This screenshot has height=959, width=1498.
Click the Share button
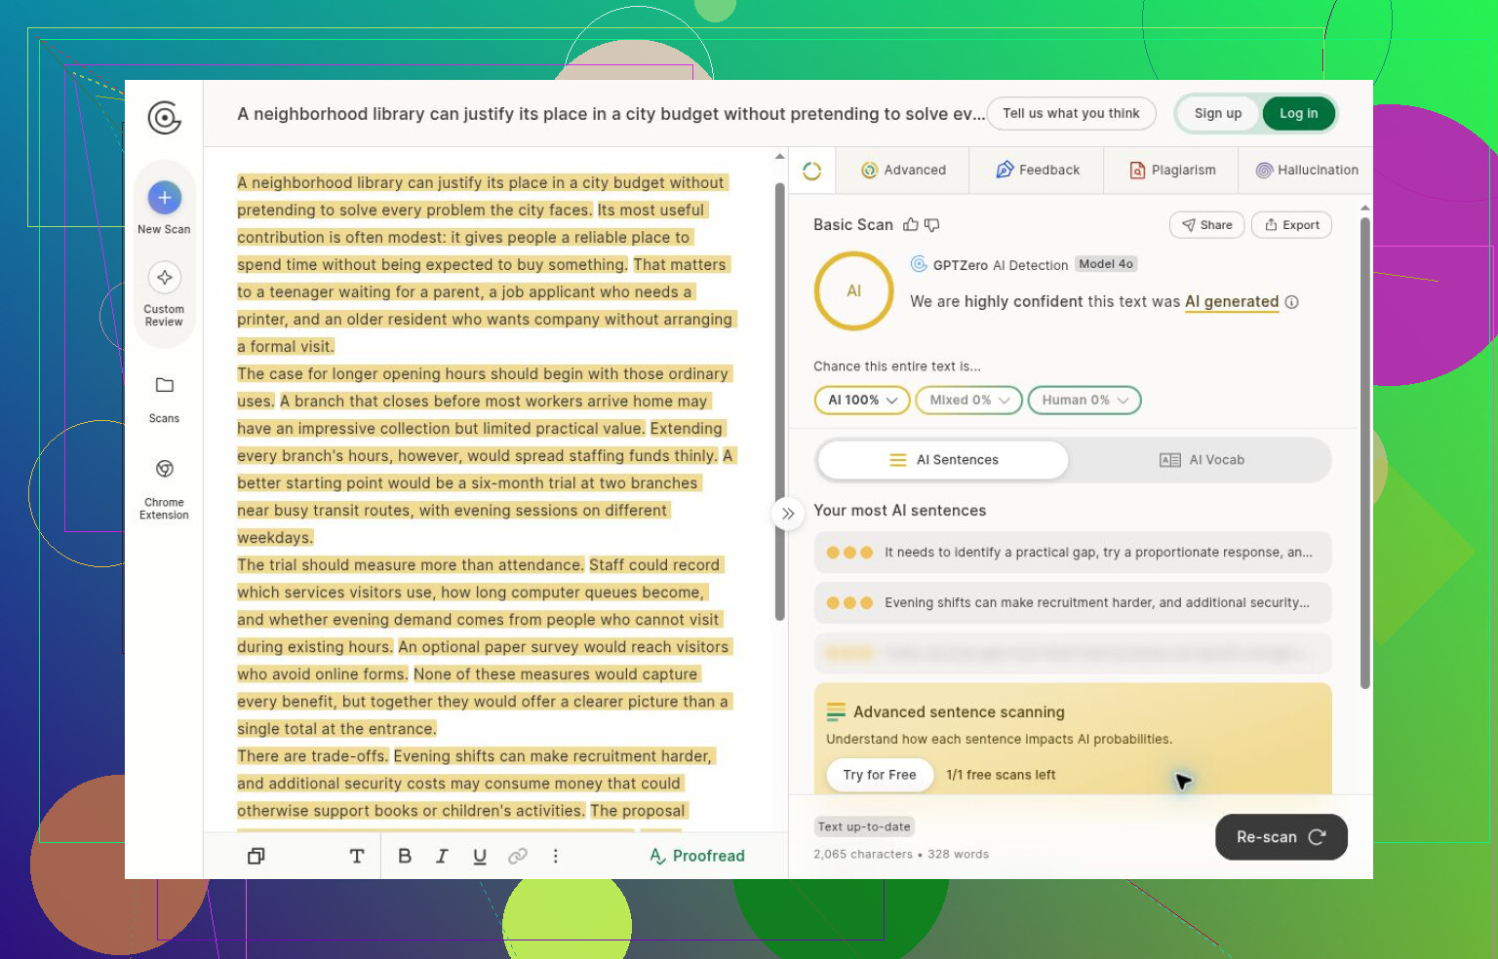coord(1207,225)
